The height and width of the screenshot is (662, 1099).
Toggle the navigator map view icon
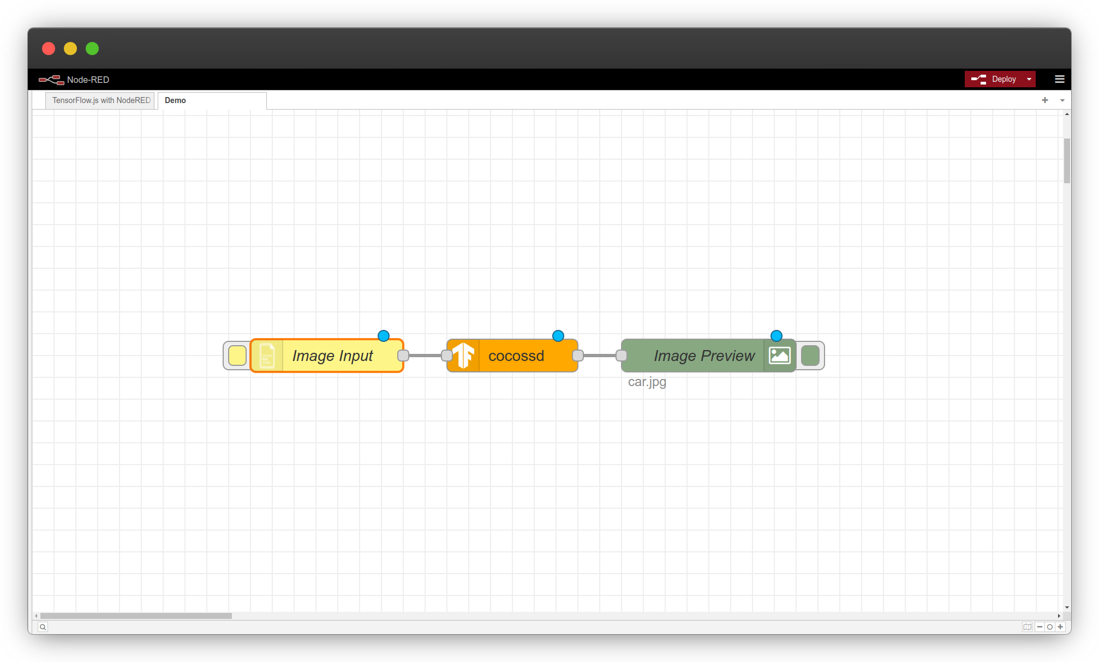coord(1027,627)
